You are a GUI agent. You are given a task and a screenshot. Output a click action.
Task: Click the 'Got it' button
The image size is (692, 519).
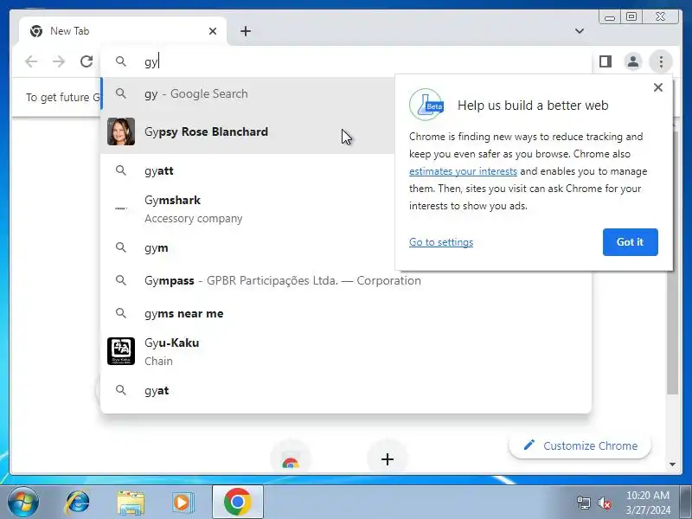pos(631,242)
